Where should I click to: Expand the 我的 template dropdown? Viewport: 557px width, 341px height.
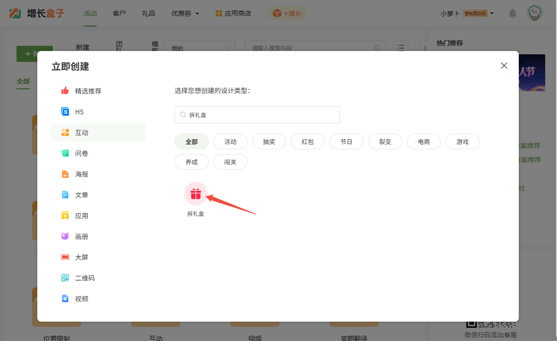199,48
